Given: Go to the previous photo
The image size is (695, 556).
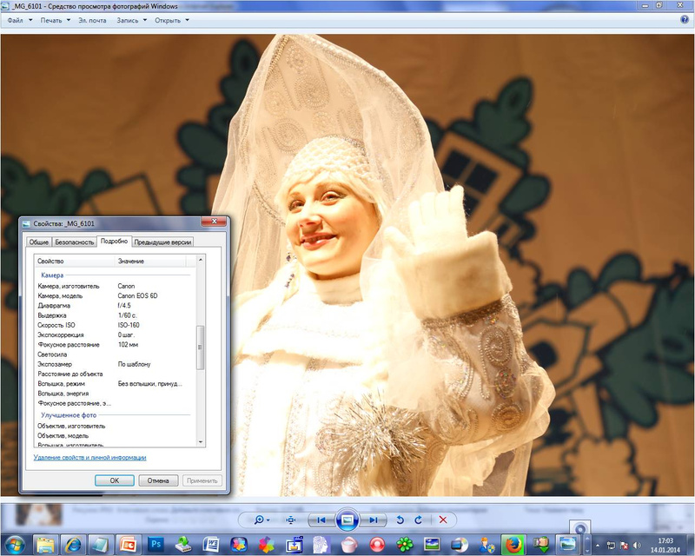Looking at the screenshot, I should (321, 520).
